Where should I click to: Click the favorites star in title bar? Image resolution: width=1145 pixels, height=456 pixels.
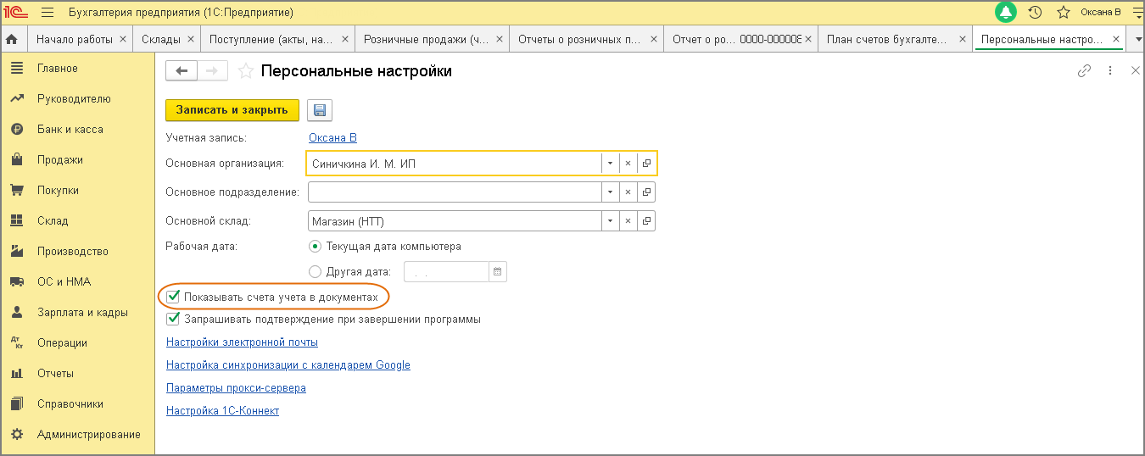pyautogui.click(x=1063, y=13)
